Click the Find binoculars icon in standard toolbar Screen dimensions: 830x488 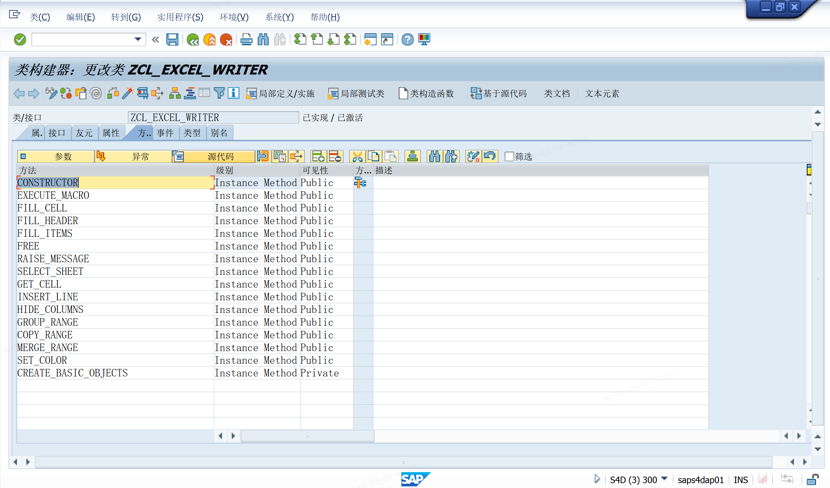[x=263, y=40]
